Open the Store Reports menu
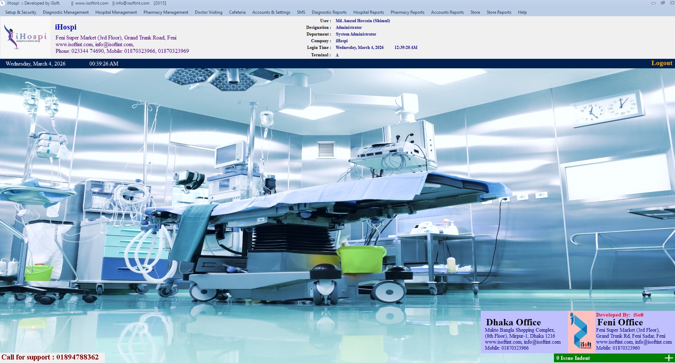Image resolution: width=675 pixels, height=363 pixels. [x=499, y=12]
